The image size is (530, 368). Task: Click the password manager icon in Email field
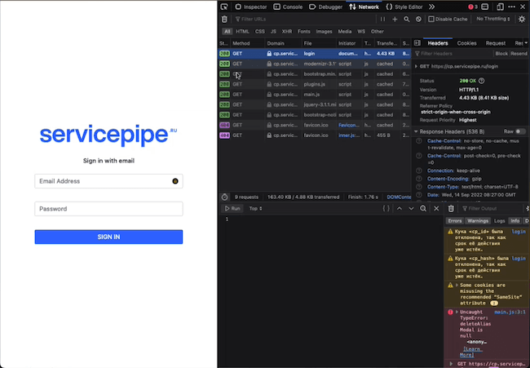pos(175,181)
